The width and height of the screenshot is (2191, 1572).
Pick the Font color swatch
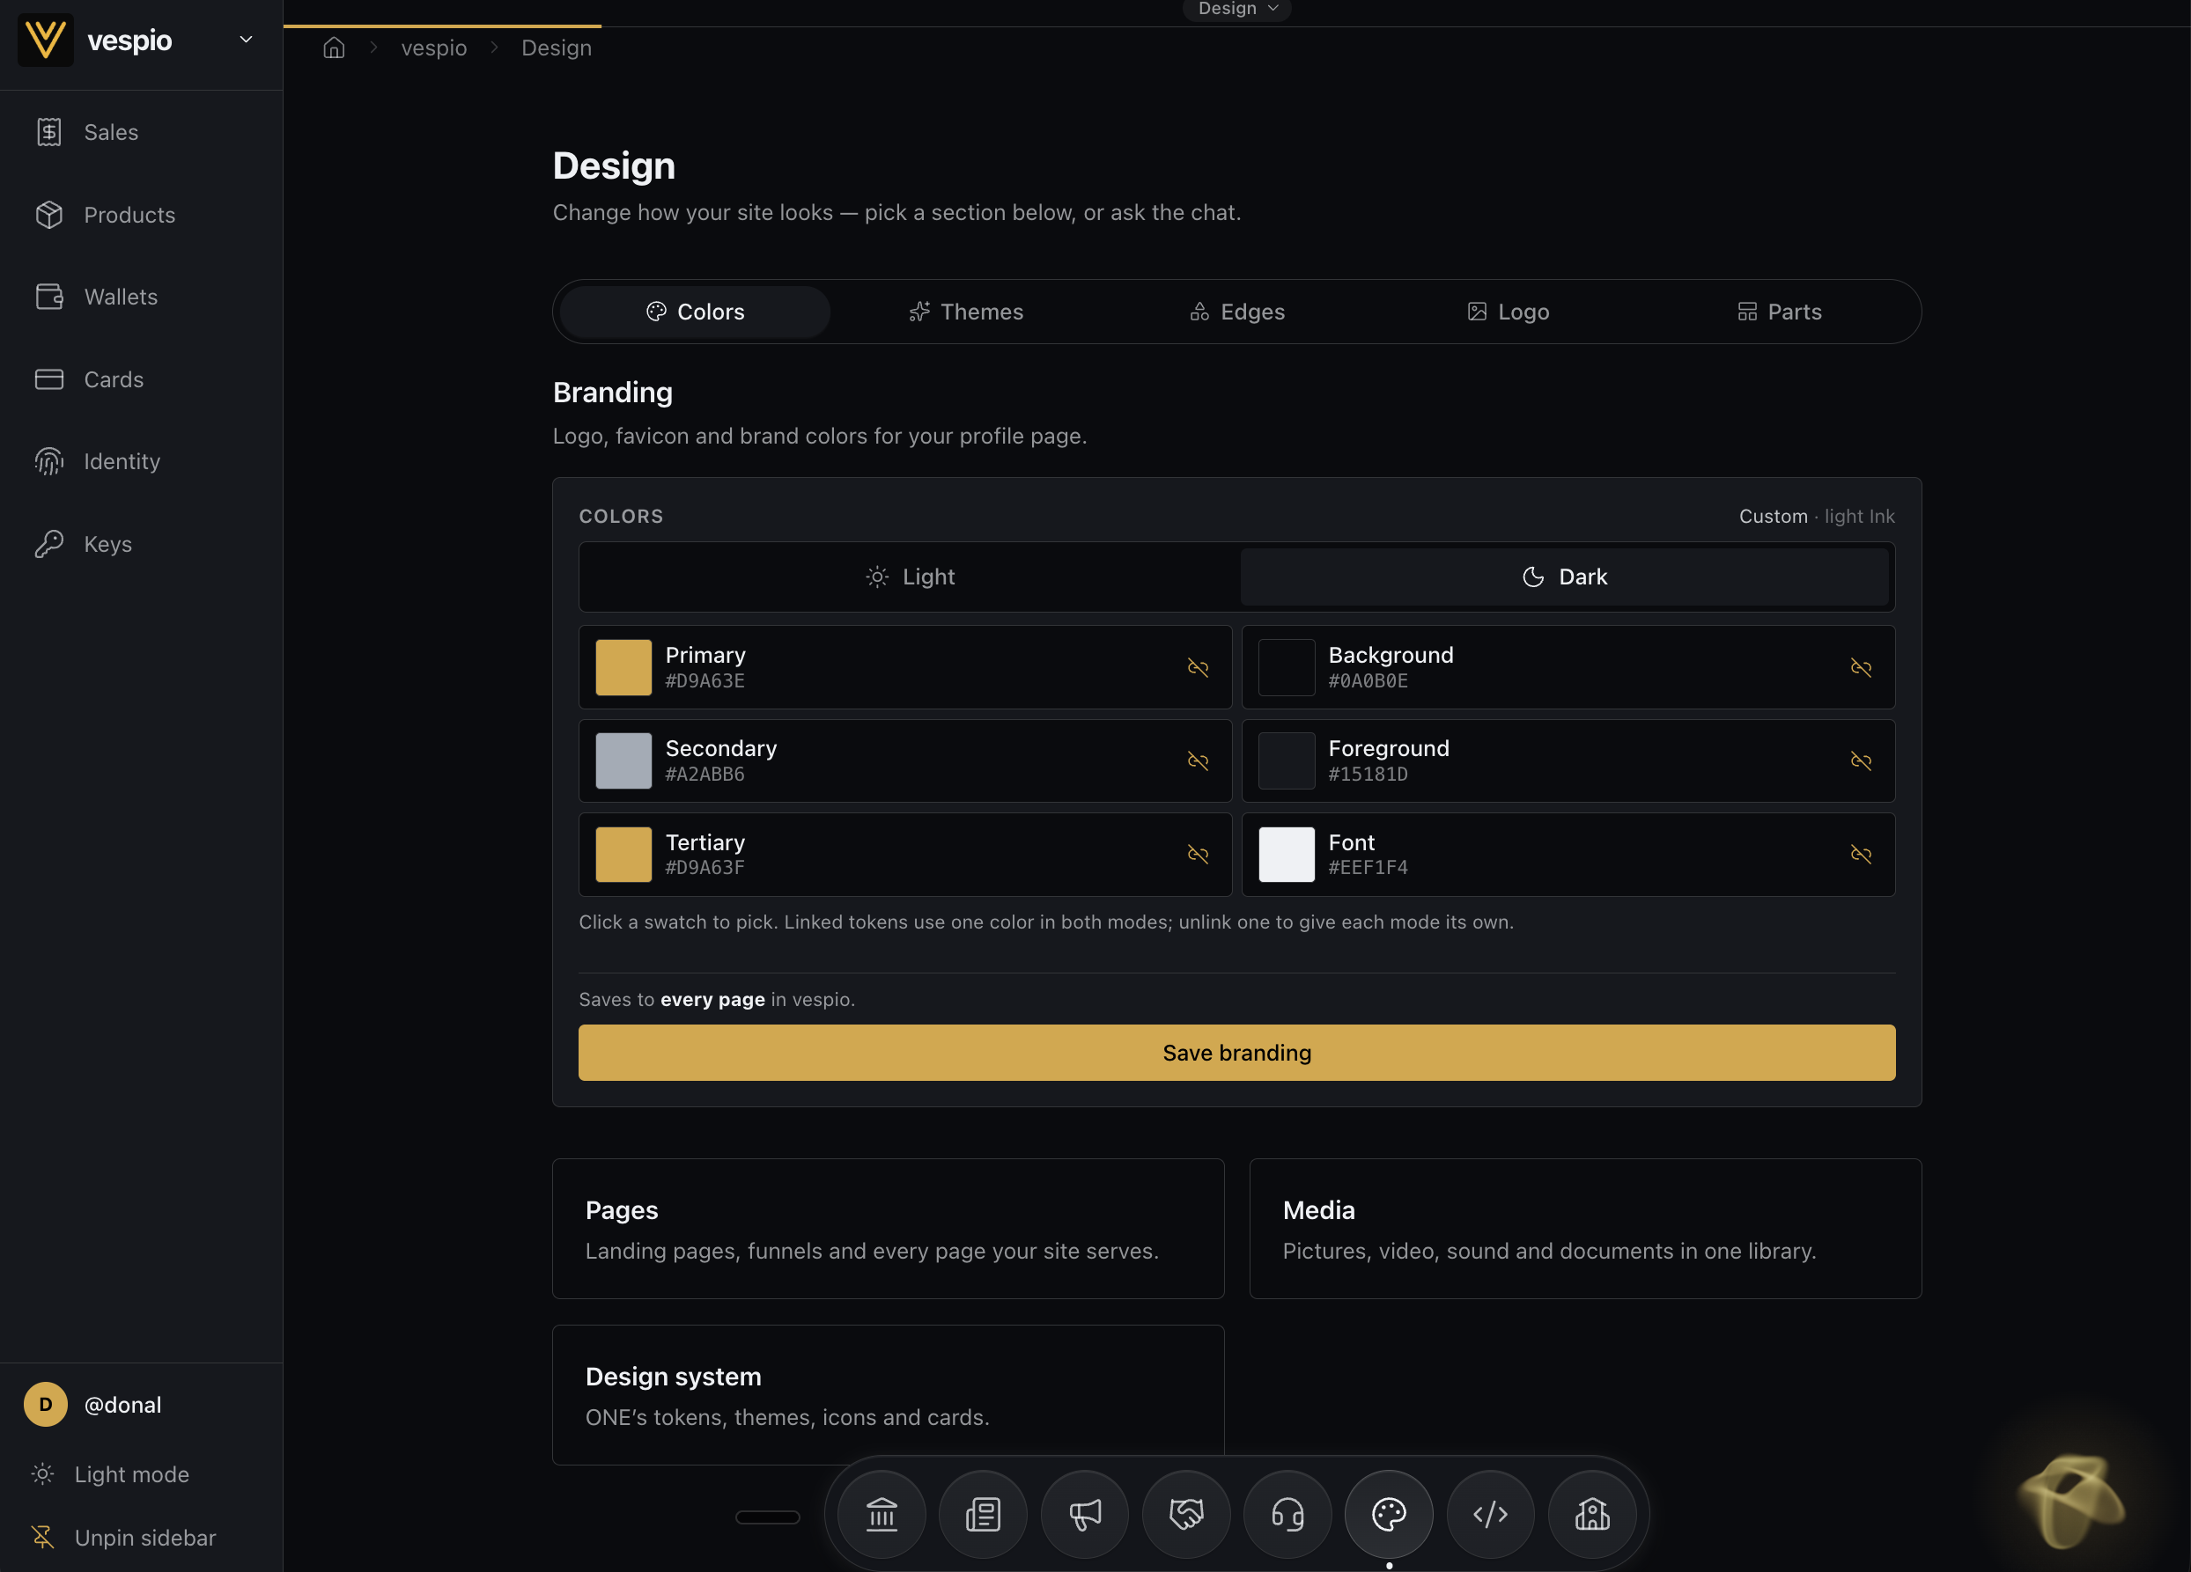pyautogui.click(x=1286, y=855)
